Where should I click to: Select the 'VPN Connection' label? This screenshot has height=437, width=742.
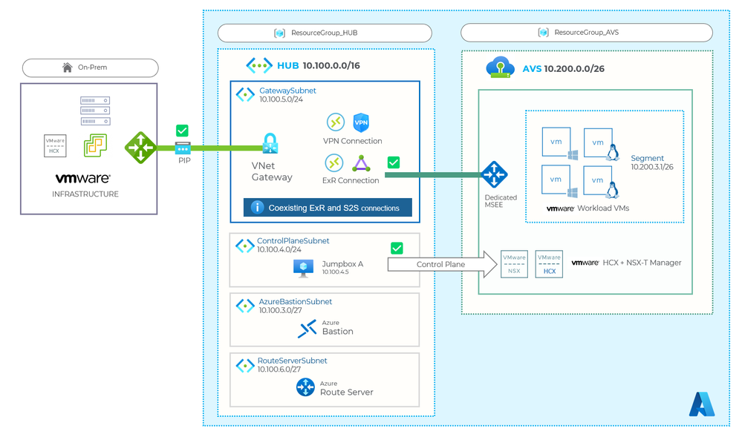[353, 141]
